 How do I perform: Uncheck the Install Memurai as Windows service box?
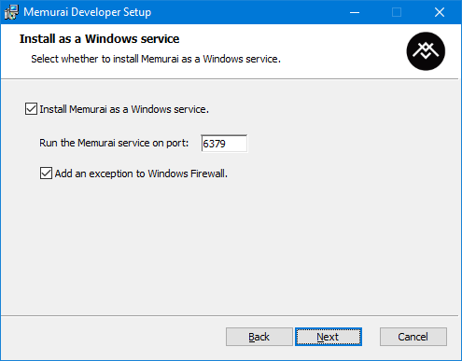31,109
